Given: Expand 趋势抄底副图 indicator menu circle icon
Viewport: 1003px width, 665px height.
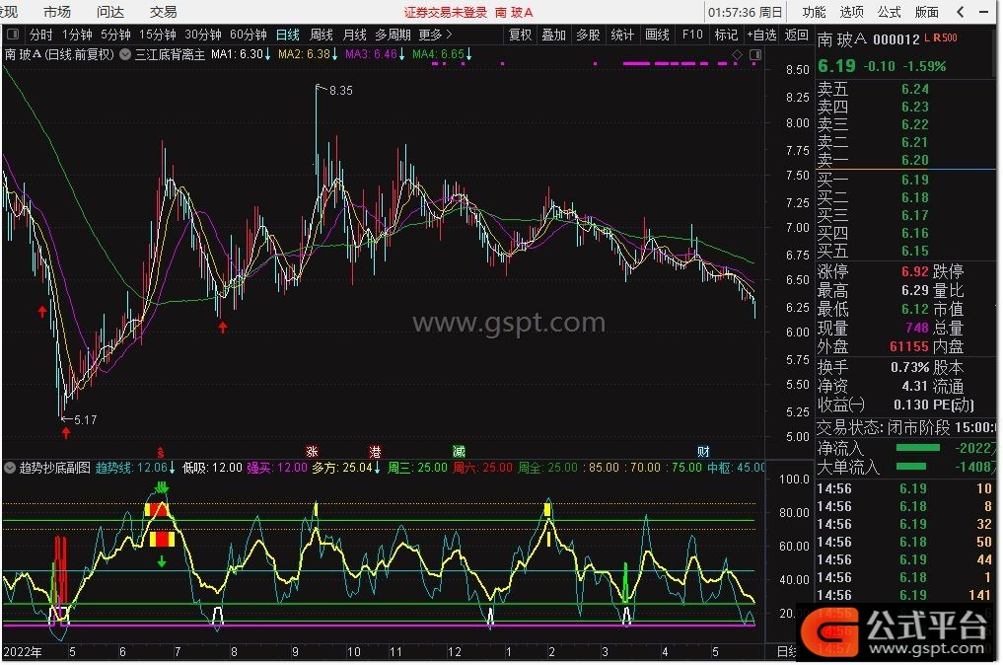Looking at the screenshot, I should pyautogui.click(x=10, y=468).
